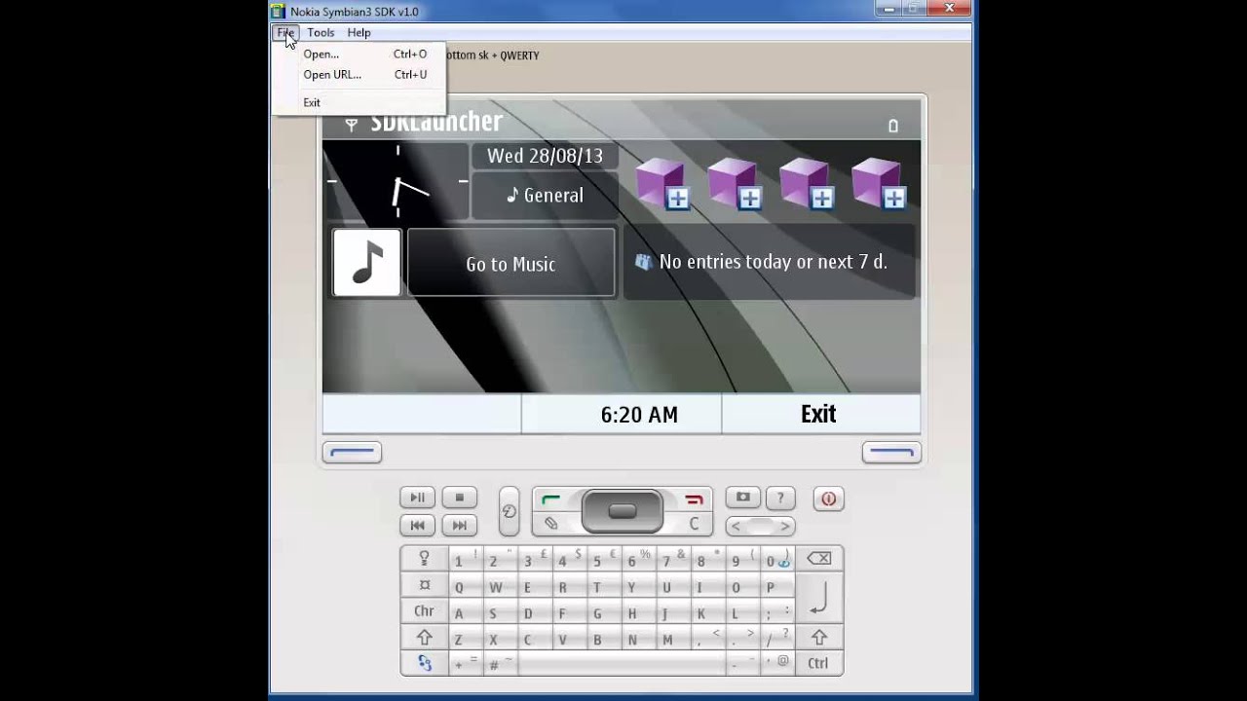Screen dimensions: 1247x701
Task: Click the sun brightness keyboard key
Action: pyautogui.click(x=424, y=586)
